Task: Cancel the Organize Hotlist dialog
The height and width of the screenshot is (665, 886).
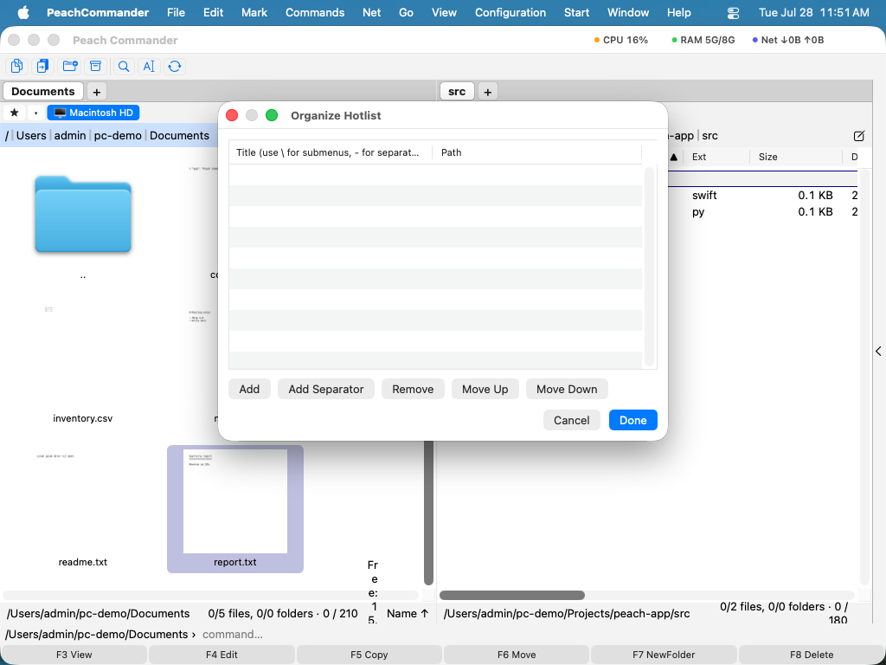Action: click(571, 420)
